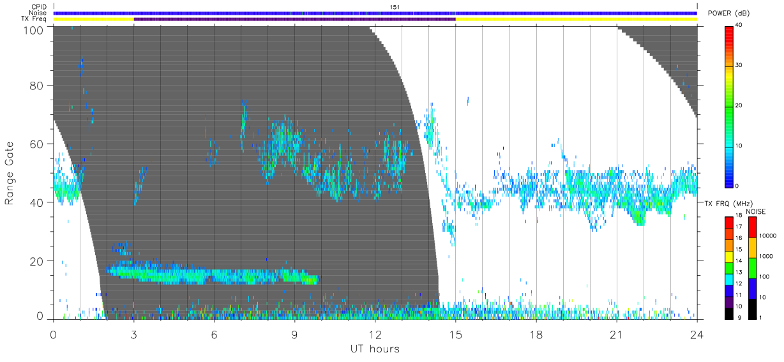The height and width of the screenshot is (362, 784).
Task: Click the CPID label
Action: click(38, 7)
